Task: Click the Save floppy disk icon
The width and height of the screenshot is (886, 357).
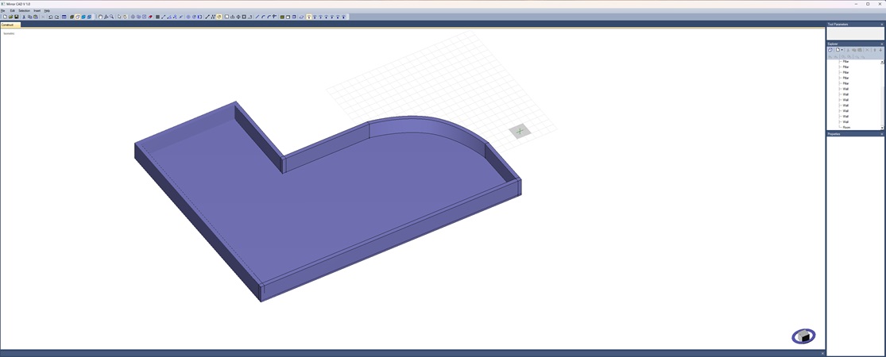Action: point(17,17)
